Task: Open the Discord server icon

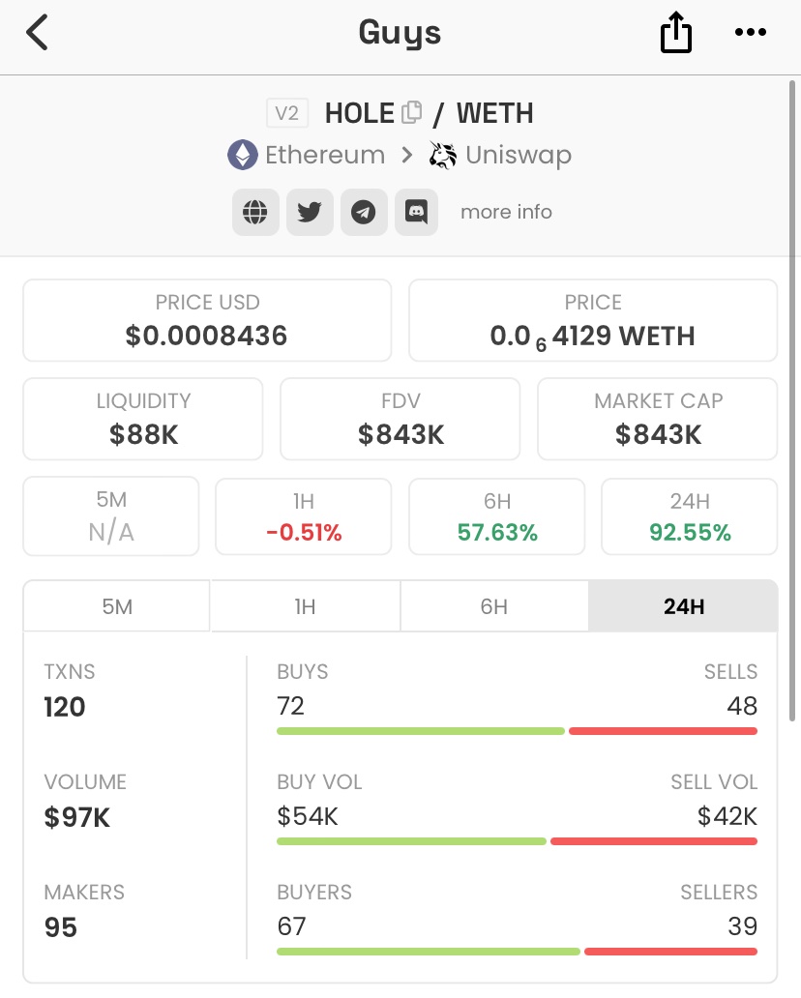Action: click(x=416, y=212)
